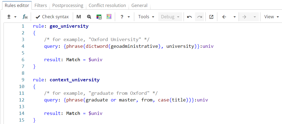
Task: Click the redo arrow icon
Action: [200, 17]
